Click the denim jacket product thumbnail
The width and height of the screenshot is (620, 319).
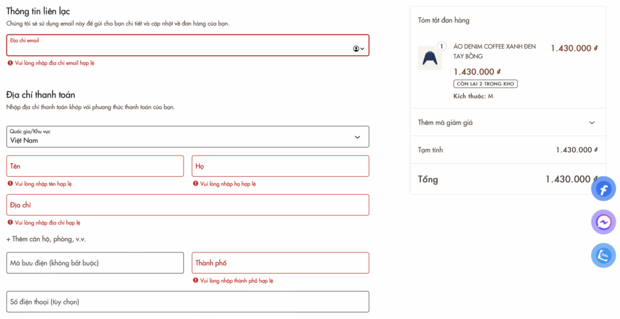coord(430,58)
